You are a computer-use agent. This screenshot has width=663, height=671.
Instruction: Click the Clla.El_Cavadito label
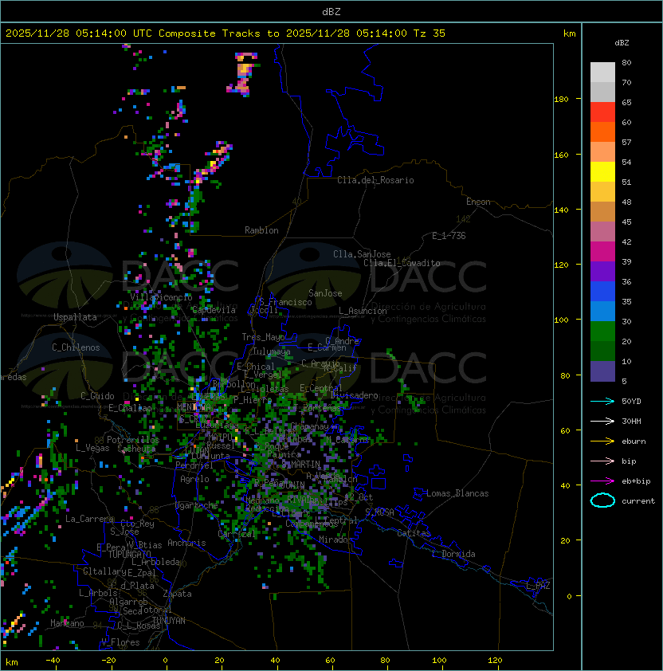pos(402,263)
